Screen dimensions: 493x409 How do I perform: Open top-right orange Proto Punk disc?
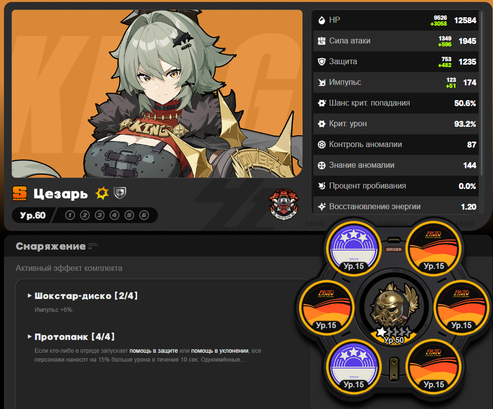434,248
